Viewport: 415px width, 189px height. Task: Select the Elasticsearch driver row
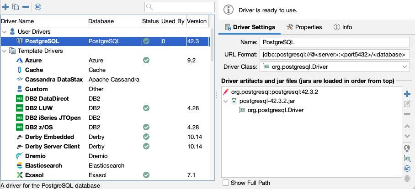pyautogui.click(x=43, y=166)
